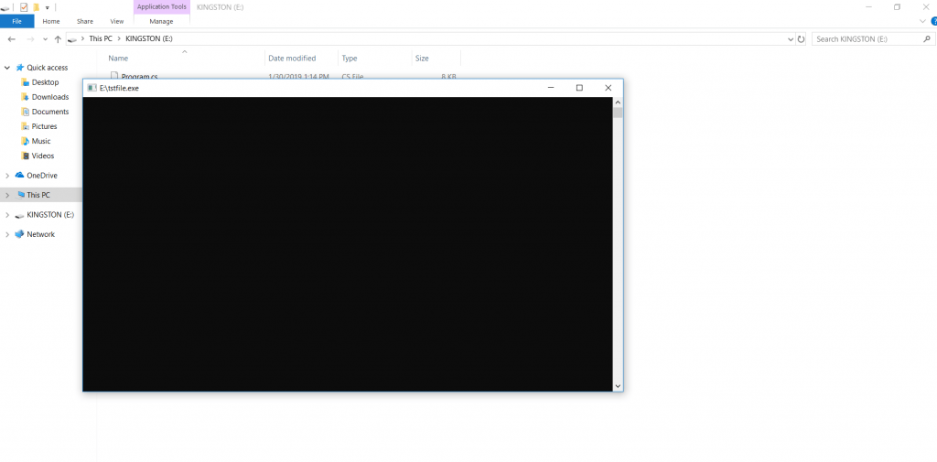Go up one folder level arrow
This screenshot has height=462, width=937.
pos(58,38)
